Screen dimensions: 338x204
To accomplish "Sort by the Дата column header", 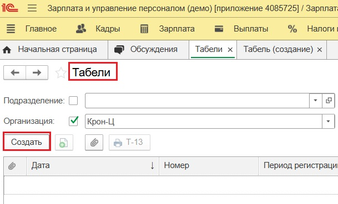I will coord(93,166).
